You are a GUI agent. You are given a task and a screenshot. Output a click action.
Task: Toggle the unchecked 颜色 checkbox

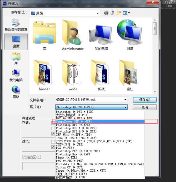(53, 142)
